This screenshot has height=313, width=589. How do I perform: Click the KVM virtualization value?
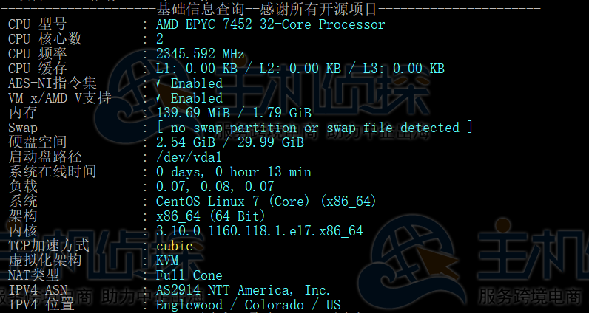click(x=167, y=261)
